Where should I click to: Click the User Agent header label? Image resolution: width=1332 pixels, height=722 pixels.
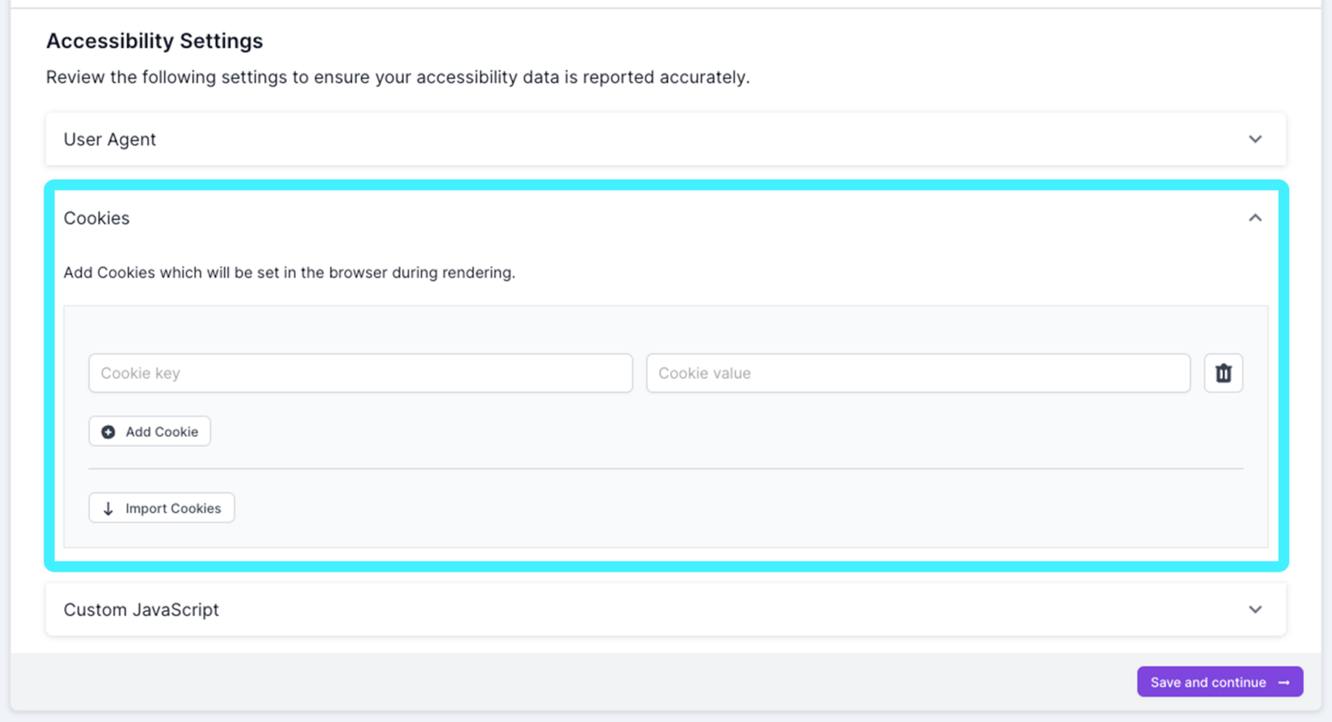(x=109, y=139)
